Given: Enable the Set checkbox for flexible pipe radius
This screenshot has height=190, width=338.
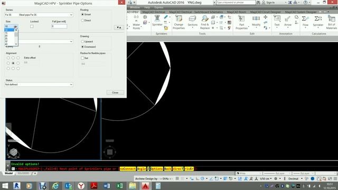Looking at the screenshot, I should tap(82, 58).
